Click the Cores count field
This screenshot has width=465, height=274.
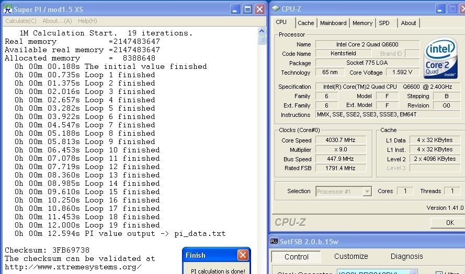point(405,191)
